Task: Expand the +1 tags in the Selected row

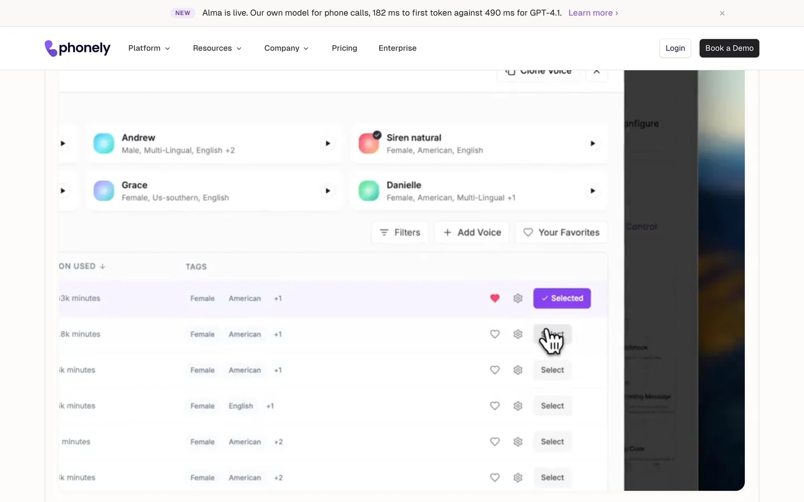Action: pyautogui.click(x=278, y=298)
